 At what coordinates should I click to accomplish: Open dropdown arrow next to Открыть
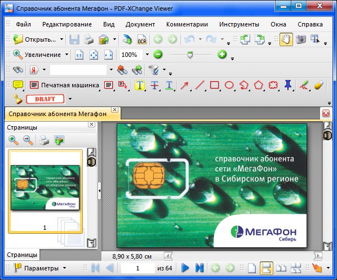point(61,39)
